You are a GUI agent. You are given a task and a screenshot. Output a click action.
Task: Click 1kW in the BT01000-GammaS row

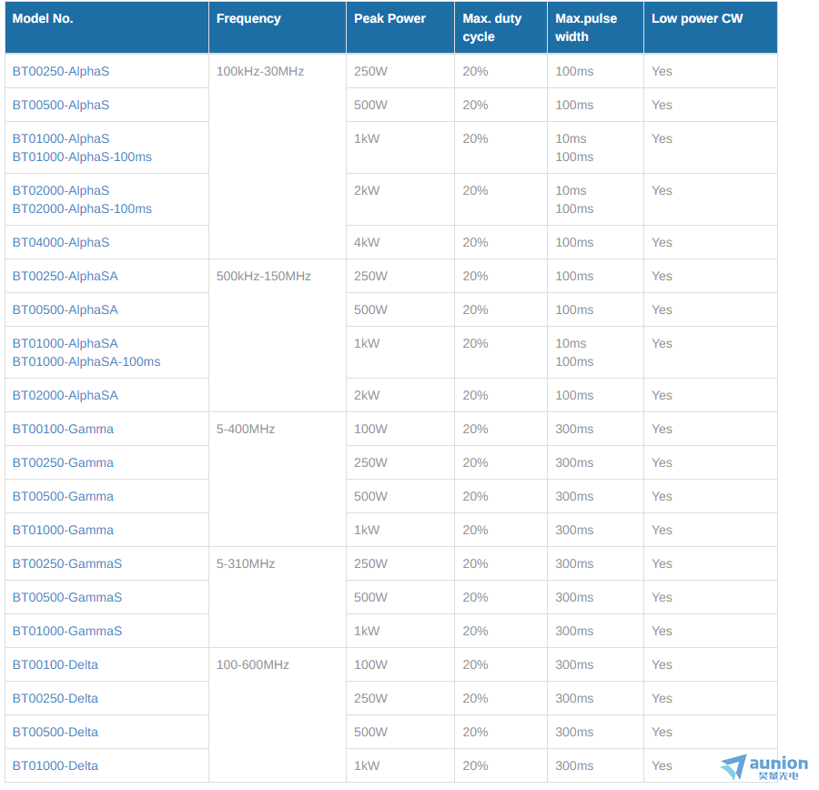pos(367,631)
